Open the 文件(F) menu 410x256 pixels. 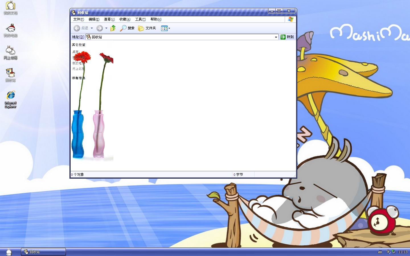[x=78, y=19]
